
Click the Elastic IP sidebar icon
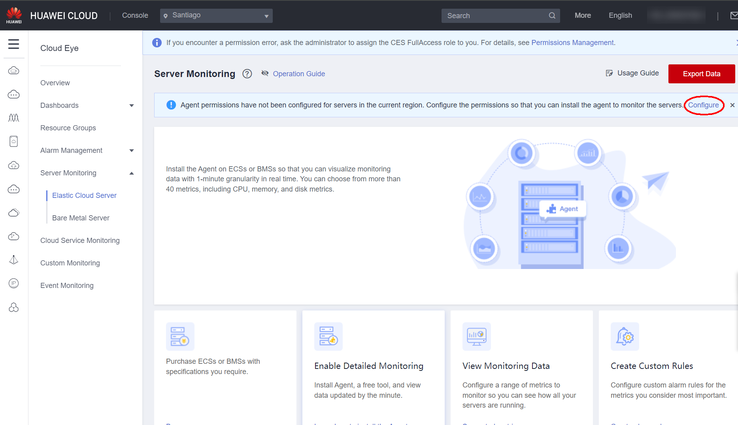[14, 283]
